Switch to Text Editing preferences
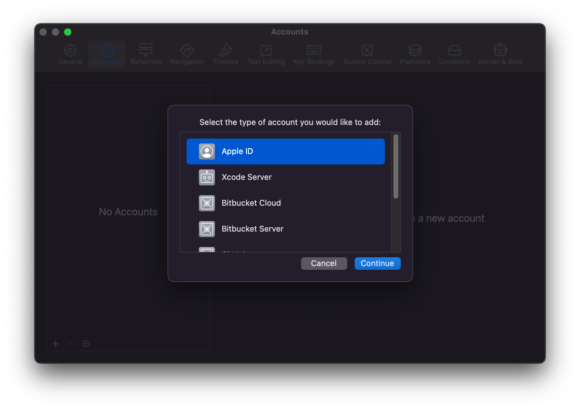 tap(266, 55)
